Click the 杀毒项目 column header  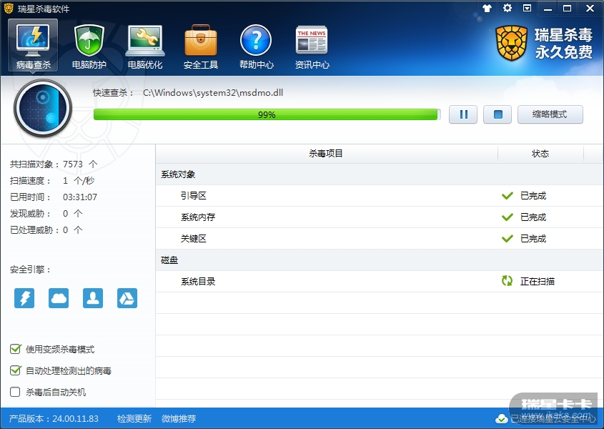326,154
